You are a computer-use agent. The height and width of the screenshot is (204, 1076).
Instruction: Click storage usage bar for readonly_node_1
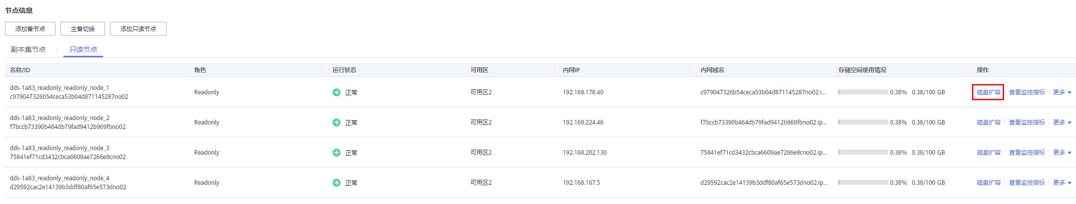[863, 92]
